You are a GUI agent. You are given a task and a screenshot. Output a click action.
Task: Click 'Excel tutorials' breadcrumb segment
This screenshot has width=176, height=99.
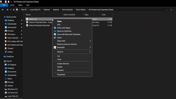point(67,10)
